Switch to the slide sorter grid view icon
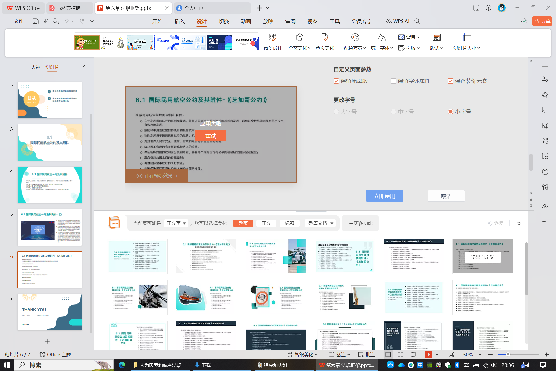This screenshot has width=556, height=371. coord(401,355)
